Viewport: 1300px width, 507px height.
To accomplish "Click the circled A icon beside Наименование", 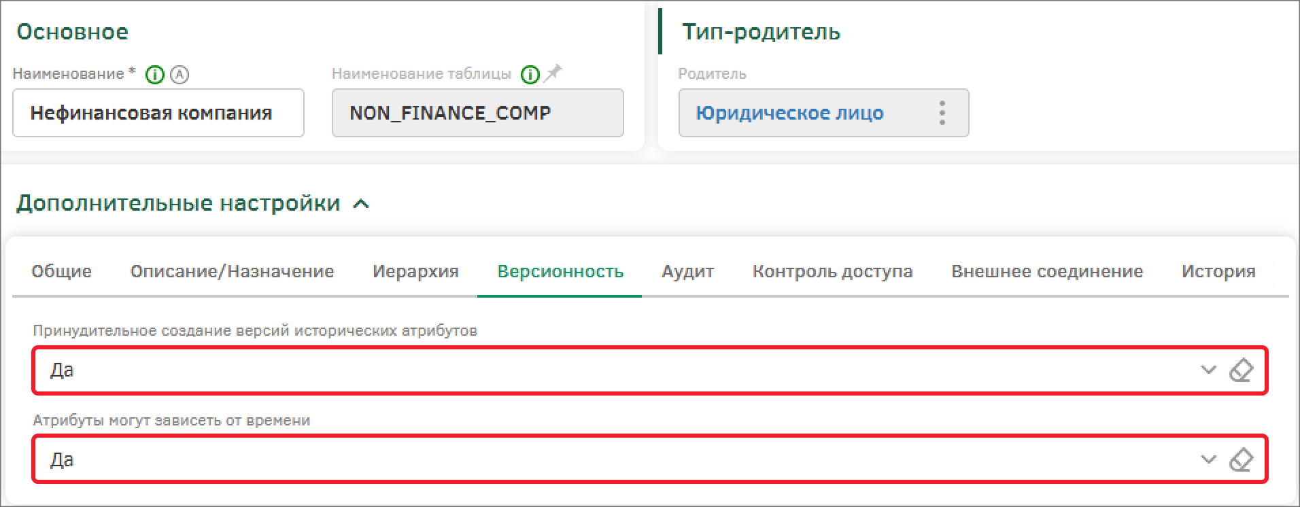I will [179, 75].
